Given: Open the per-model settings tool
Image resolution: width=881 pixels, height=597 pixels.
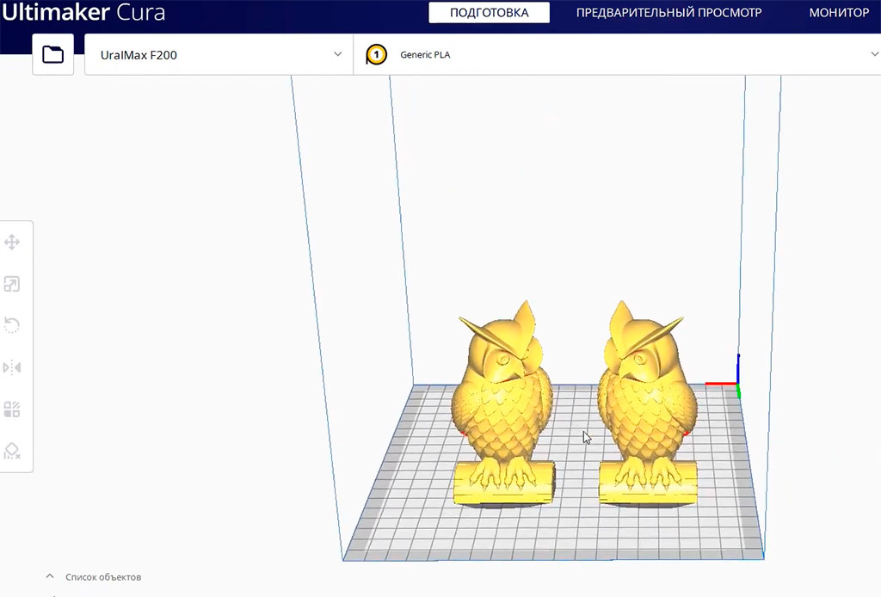Looking at the screenshot, I should (x=12, y=409).
